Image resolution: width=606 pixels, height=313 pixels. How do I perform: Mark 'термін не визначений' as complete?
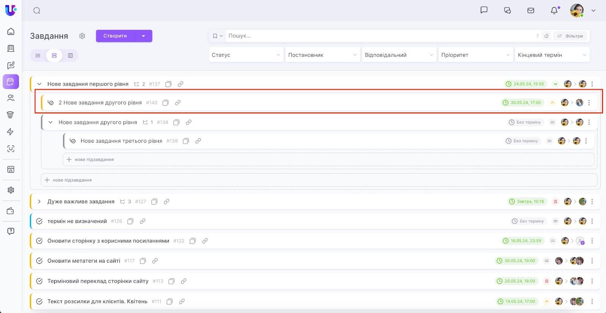click(39, 221)
